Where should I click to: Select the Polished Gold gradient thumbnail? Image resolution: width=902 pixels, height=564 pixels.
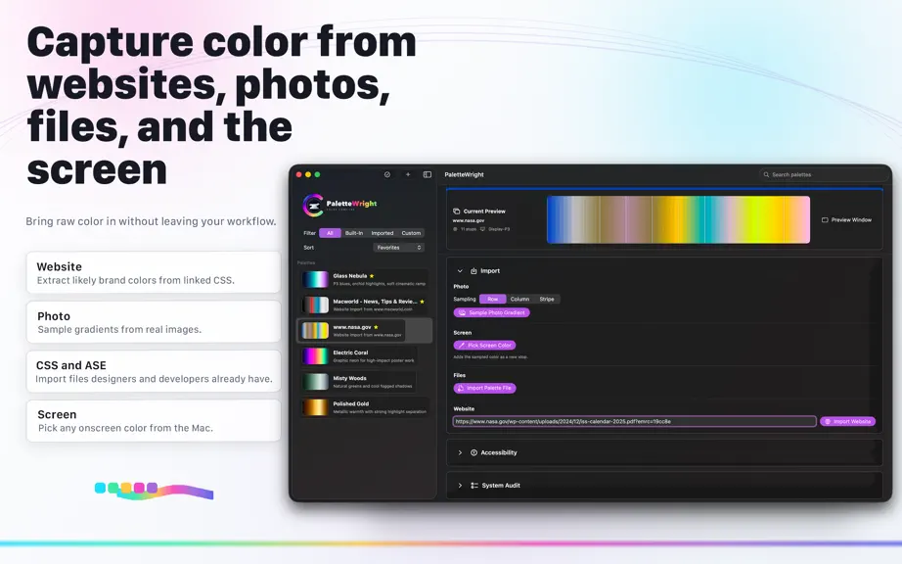coord(315,407)
